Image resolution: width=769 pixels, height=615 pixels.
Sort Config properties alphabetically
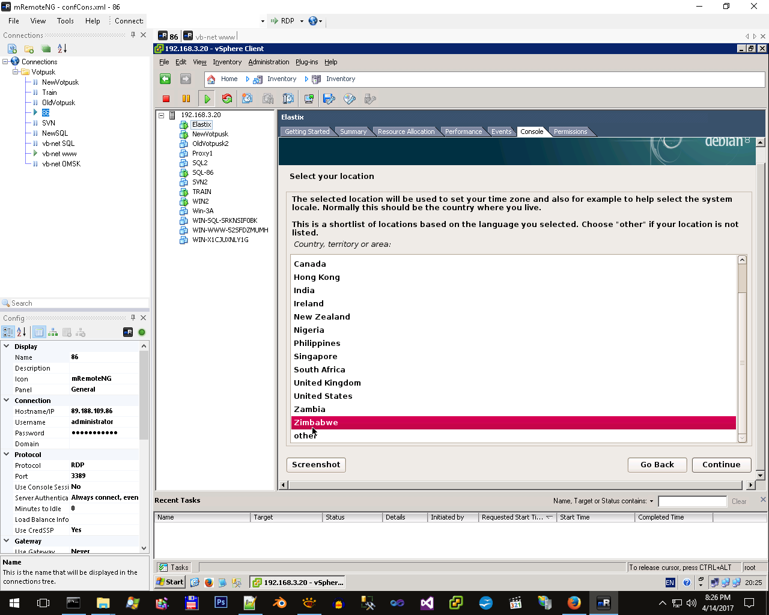[22, 332]
